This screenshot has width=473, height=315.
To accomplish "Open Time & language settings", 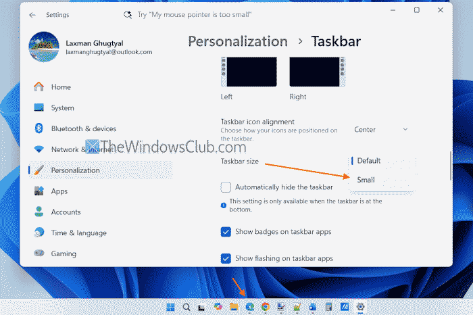I will [79, 233].
